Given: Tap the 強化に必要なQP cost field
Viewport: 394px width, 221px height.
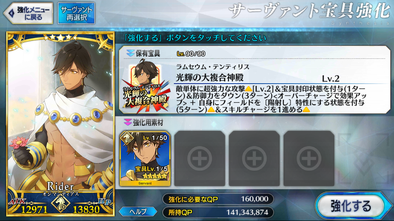Looking at the screenshot, I should point(218,199).
